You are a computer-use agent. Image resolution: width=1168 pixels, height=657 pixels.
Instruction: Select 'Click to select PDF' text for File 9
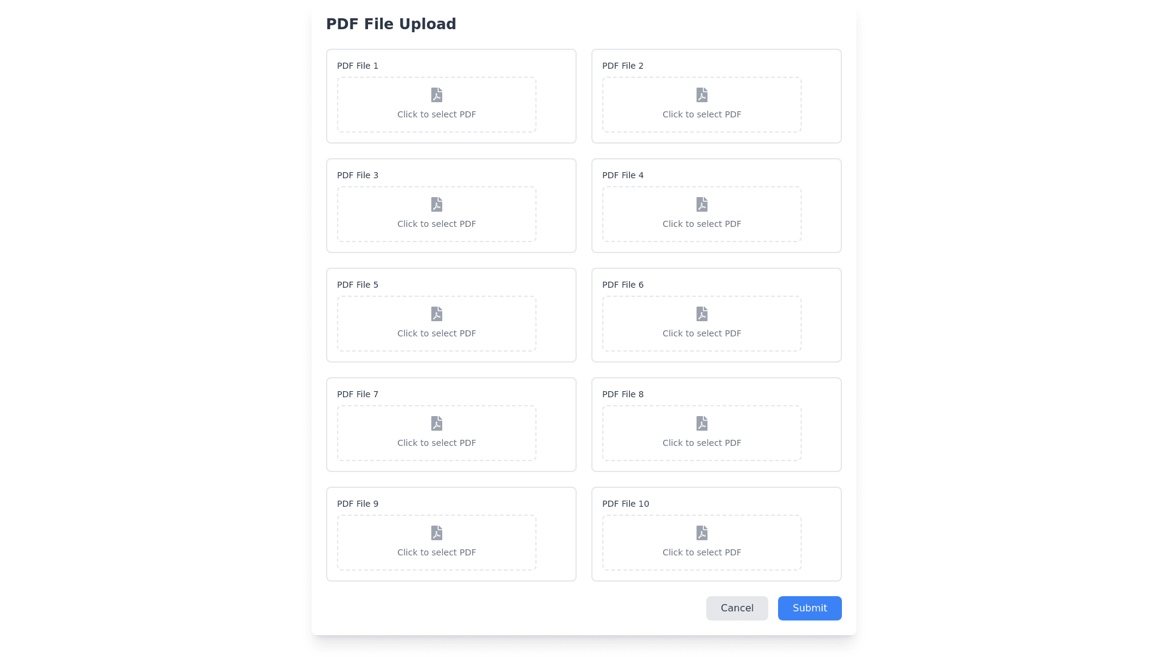point(437,552)
